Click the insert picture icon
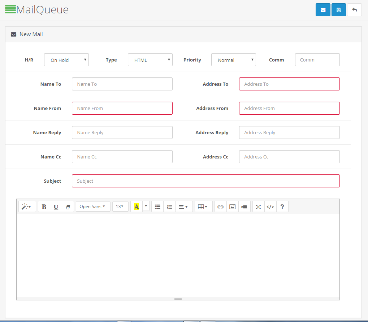Viewport: 368px width, 322px height. pos(232,207)
